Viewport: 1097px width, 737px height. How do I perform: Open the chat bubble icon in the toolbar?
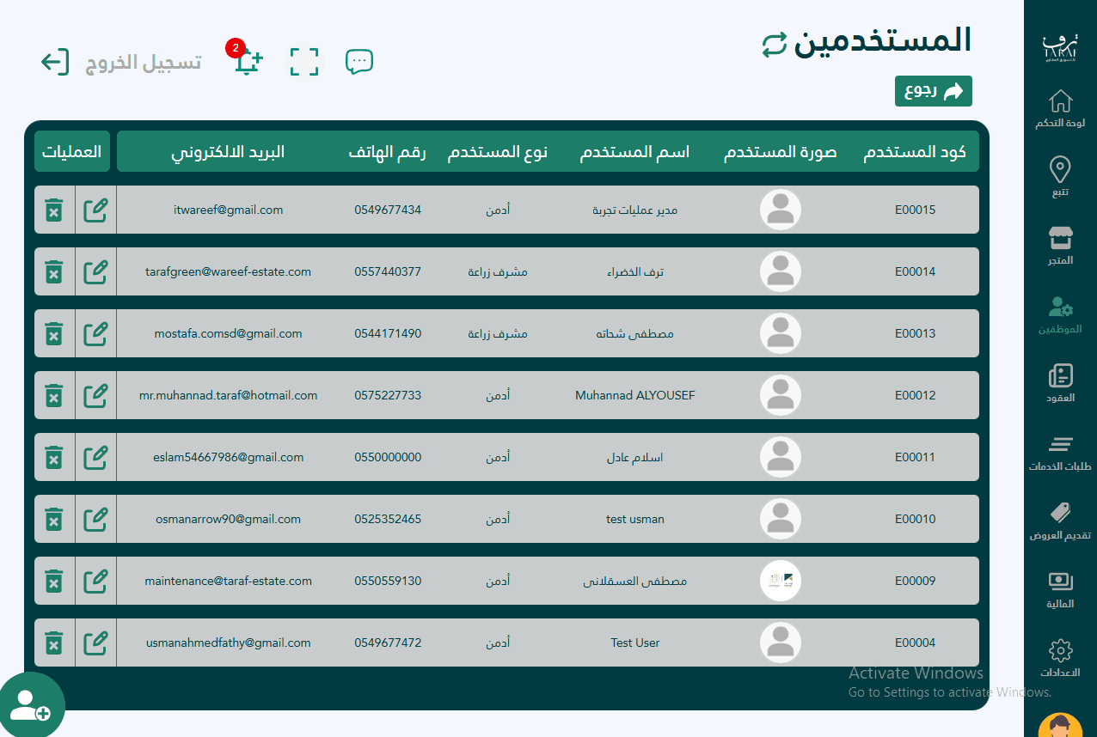click(359, 61)
